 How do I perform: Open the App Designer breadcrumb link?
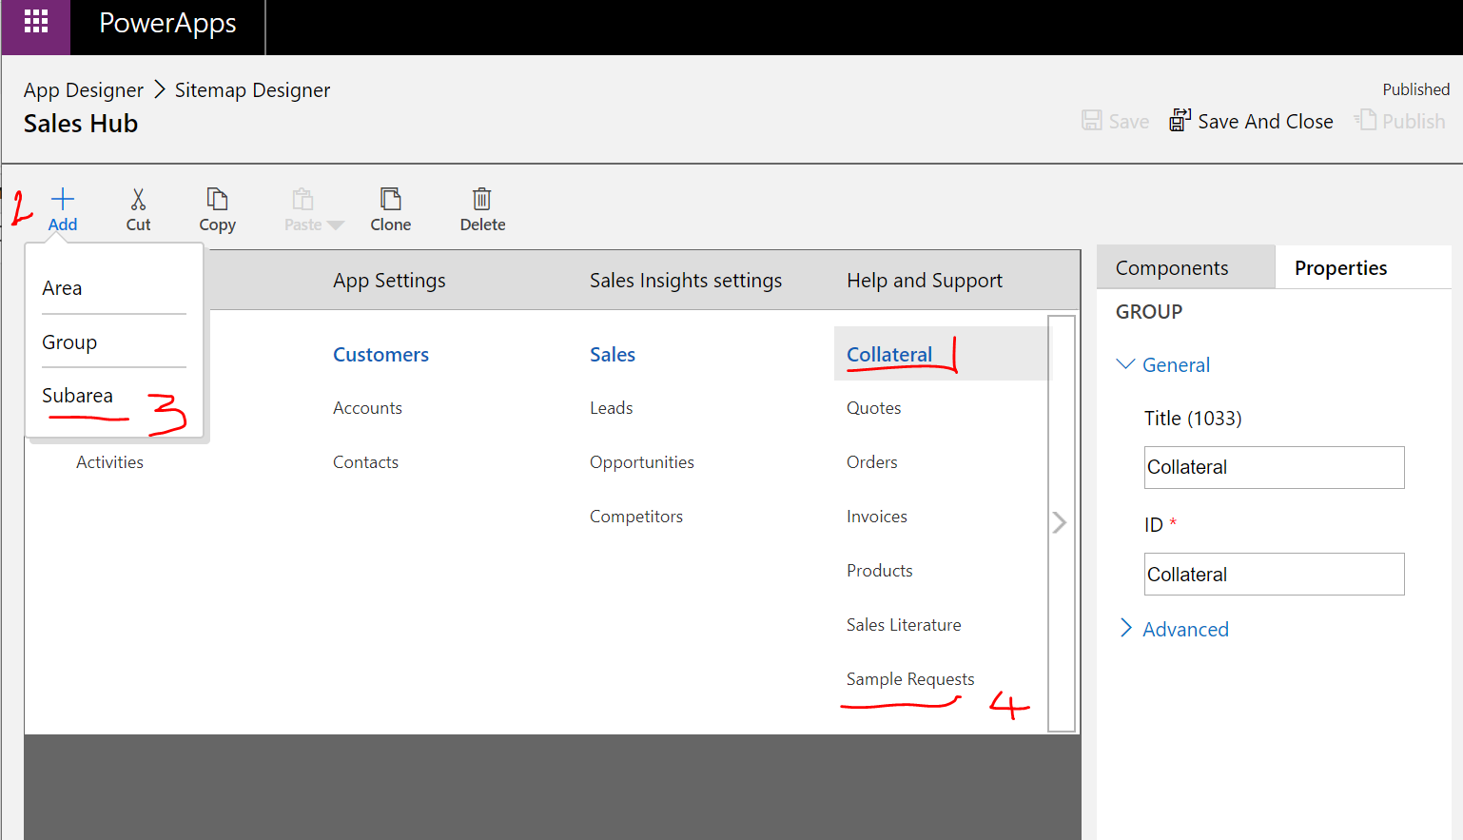click(84, 89)
